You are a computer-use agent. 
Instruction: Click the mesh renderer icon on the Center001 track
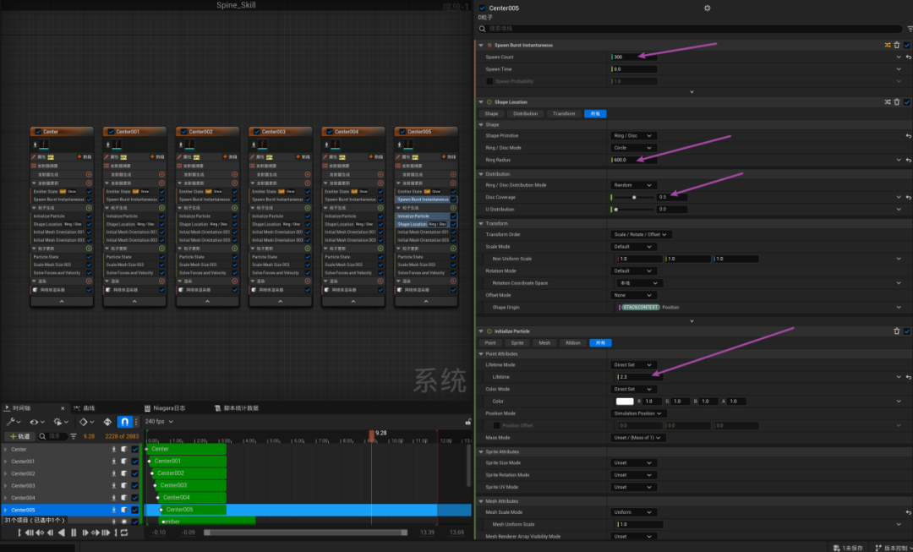click(x=124, y=462)
